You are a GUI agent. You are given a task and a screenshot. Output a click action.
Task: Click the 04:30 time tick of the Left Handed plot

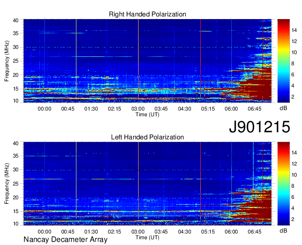coord(184,232)
